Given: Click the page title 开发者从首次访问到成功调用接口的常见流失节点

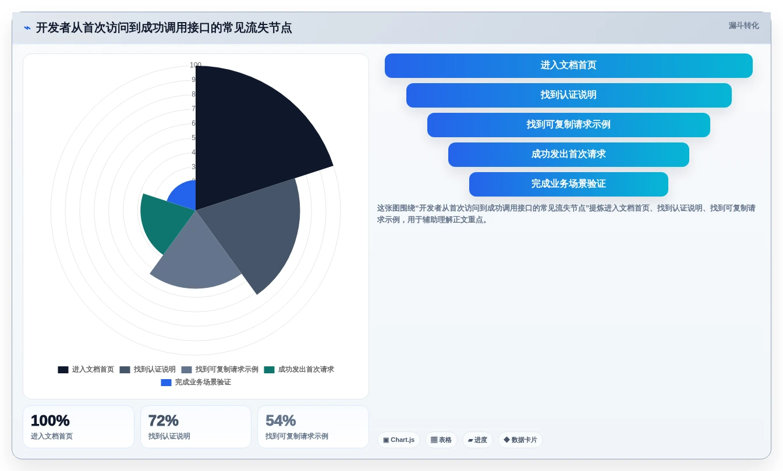Looking at the screenshot, I should coord(164,28).
